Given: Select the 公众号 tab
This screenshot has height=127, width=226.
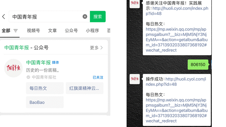Looking at the screenshot, I should click(x=71, y=31).
